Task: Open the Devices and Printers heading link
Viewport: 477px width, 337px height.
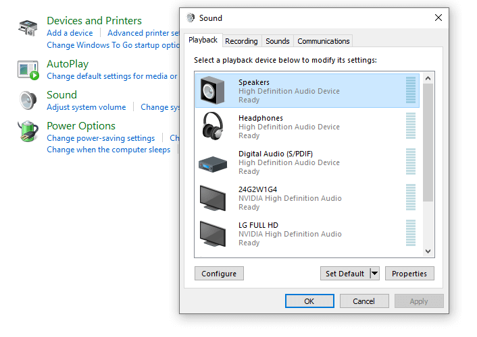Action: (95, 21)
